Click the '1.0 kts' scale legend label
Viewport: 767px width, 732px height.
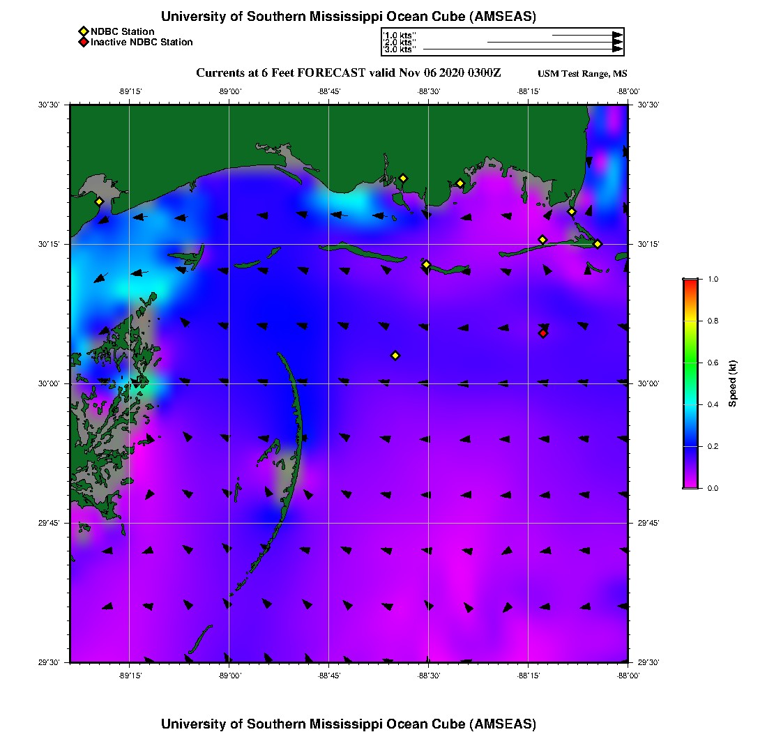coord(400,35)
